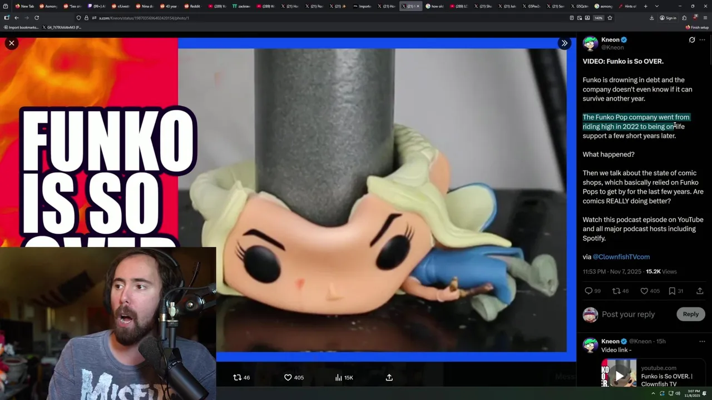Click the heart icon under the photo

(288, 377)
